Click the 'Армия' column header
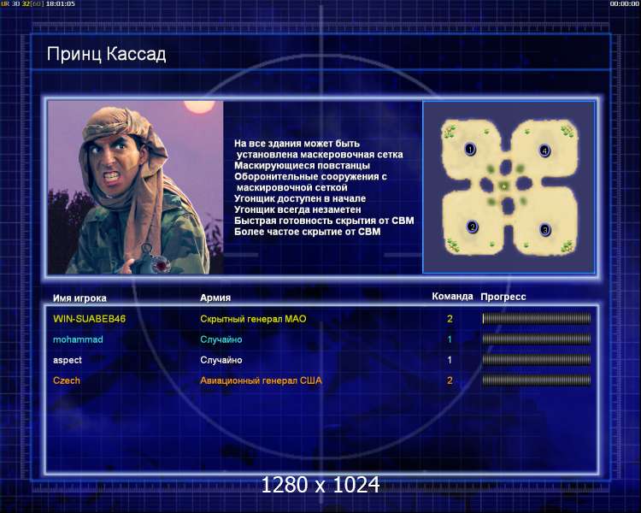 [x=215, y=298]
